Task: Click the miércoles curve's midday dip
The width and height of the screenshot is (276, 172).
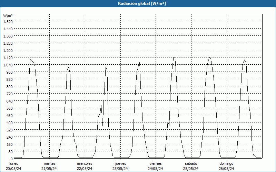Action: pos(102,125)
